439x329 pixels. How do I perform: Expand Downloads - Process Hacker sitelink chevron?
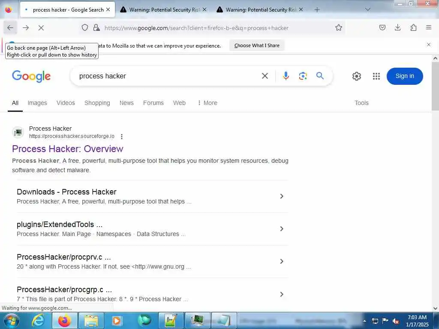(282, 196)
